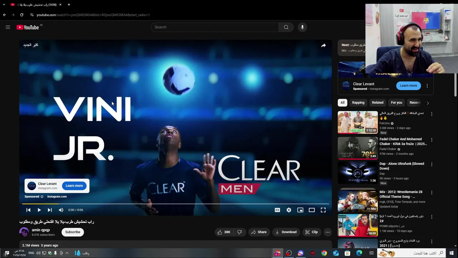Select the All filter chip
This screenshot has width=458, height=258.
coord(342,102)
